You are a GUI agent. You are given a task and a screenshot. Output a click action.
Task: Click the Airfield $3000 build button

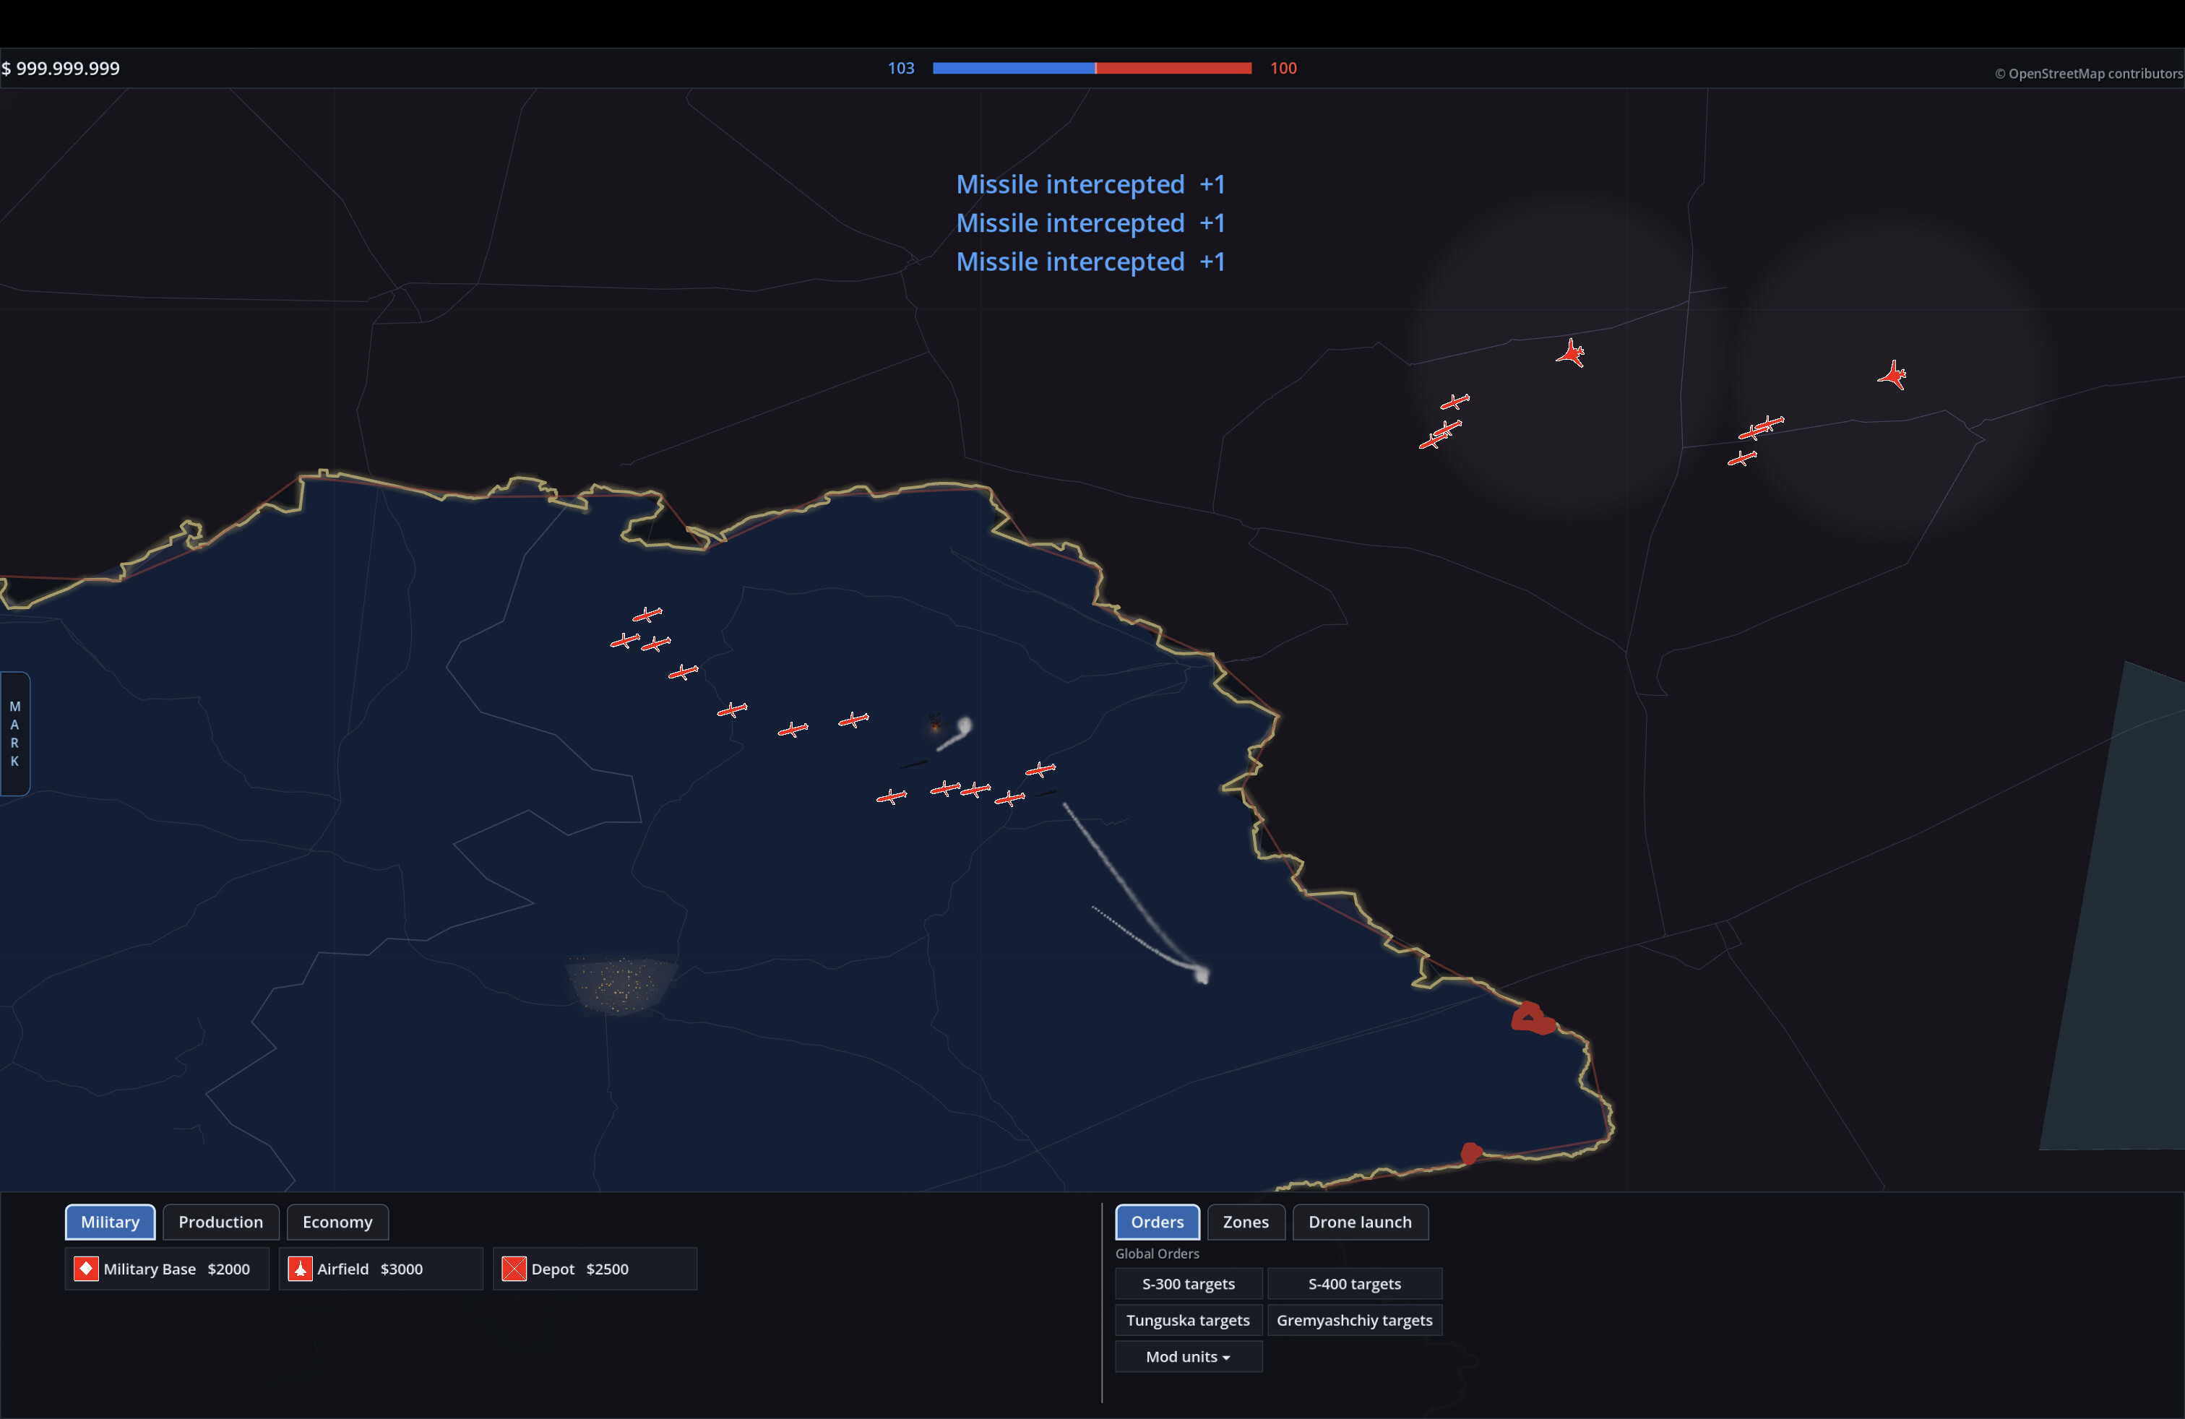point(381,1269)
